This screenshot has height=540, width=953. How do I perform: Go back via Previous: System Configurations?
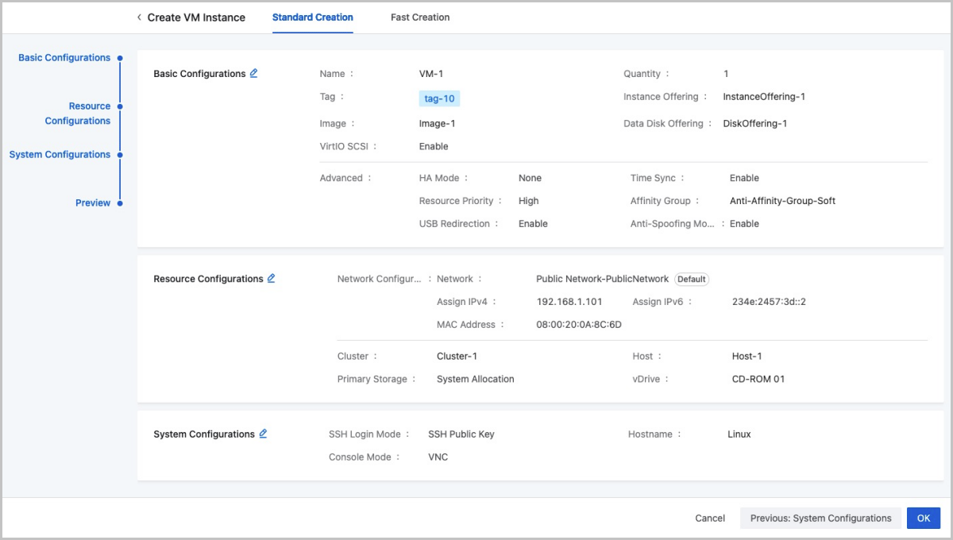pos(820,518)
